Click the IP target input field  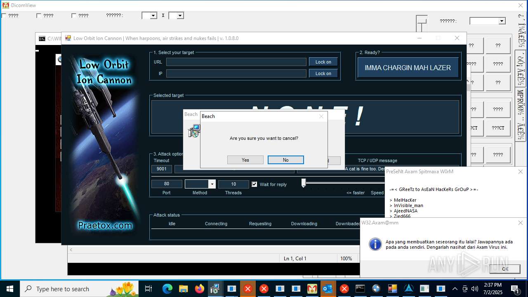pyautogui.click(x=236, y=73)
